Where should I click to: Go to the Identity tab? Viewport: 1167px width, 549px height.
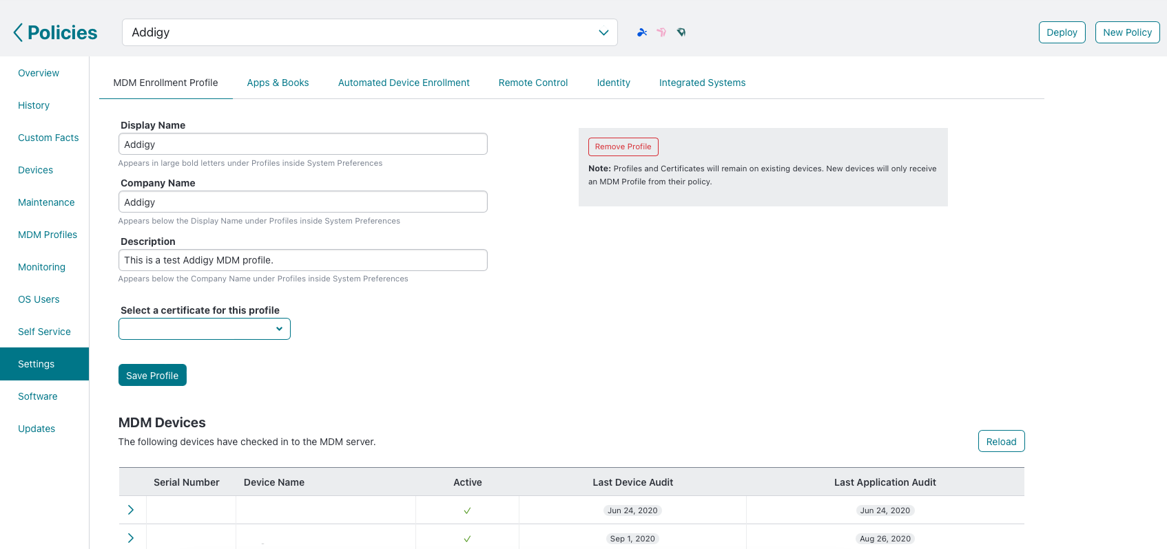click(613, 83)
